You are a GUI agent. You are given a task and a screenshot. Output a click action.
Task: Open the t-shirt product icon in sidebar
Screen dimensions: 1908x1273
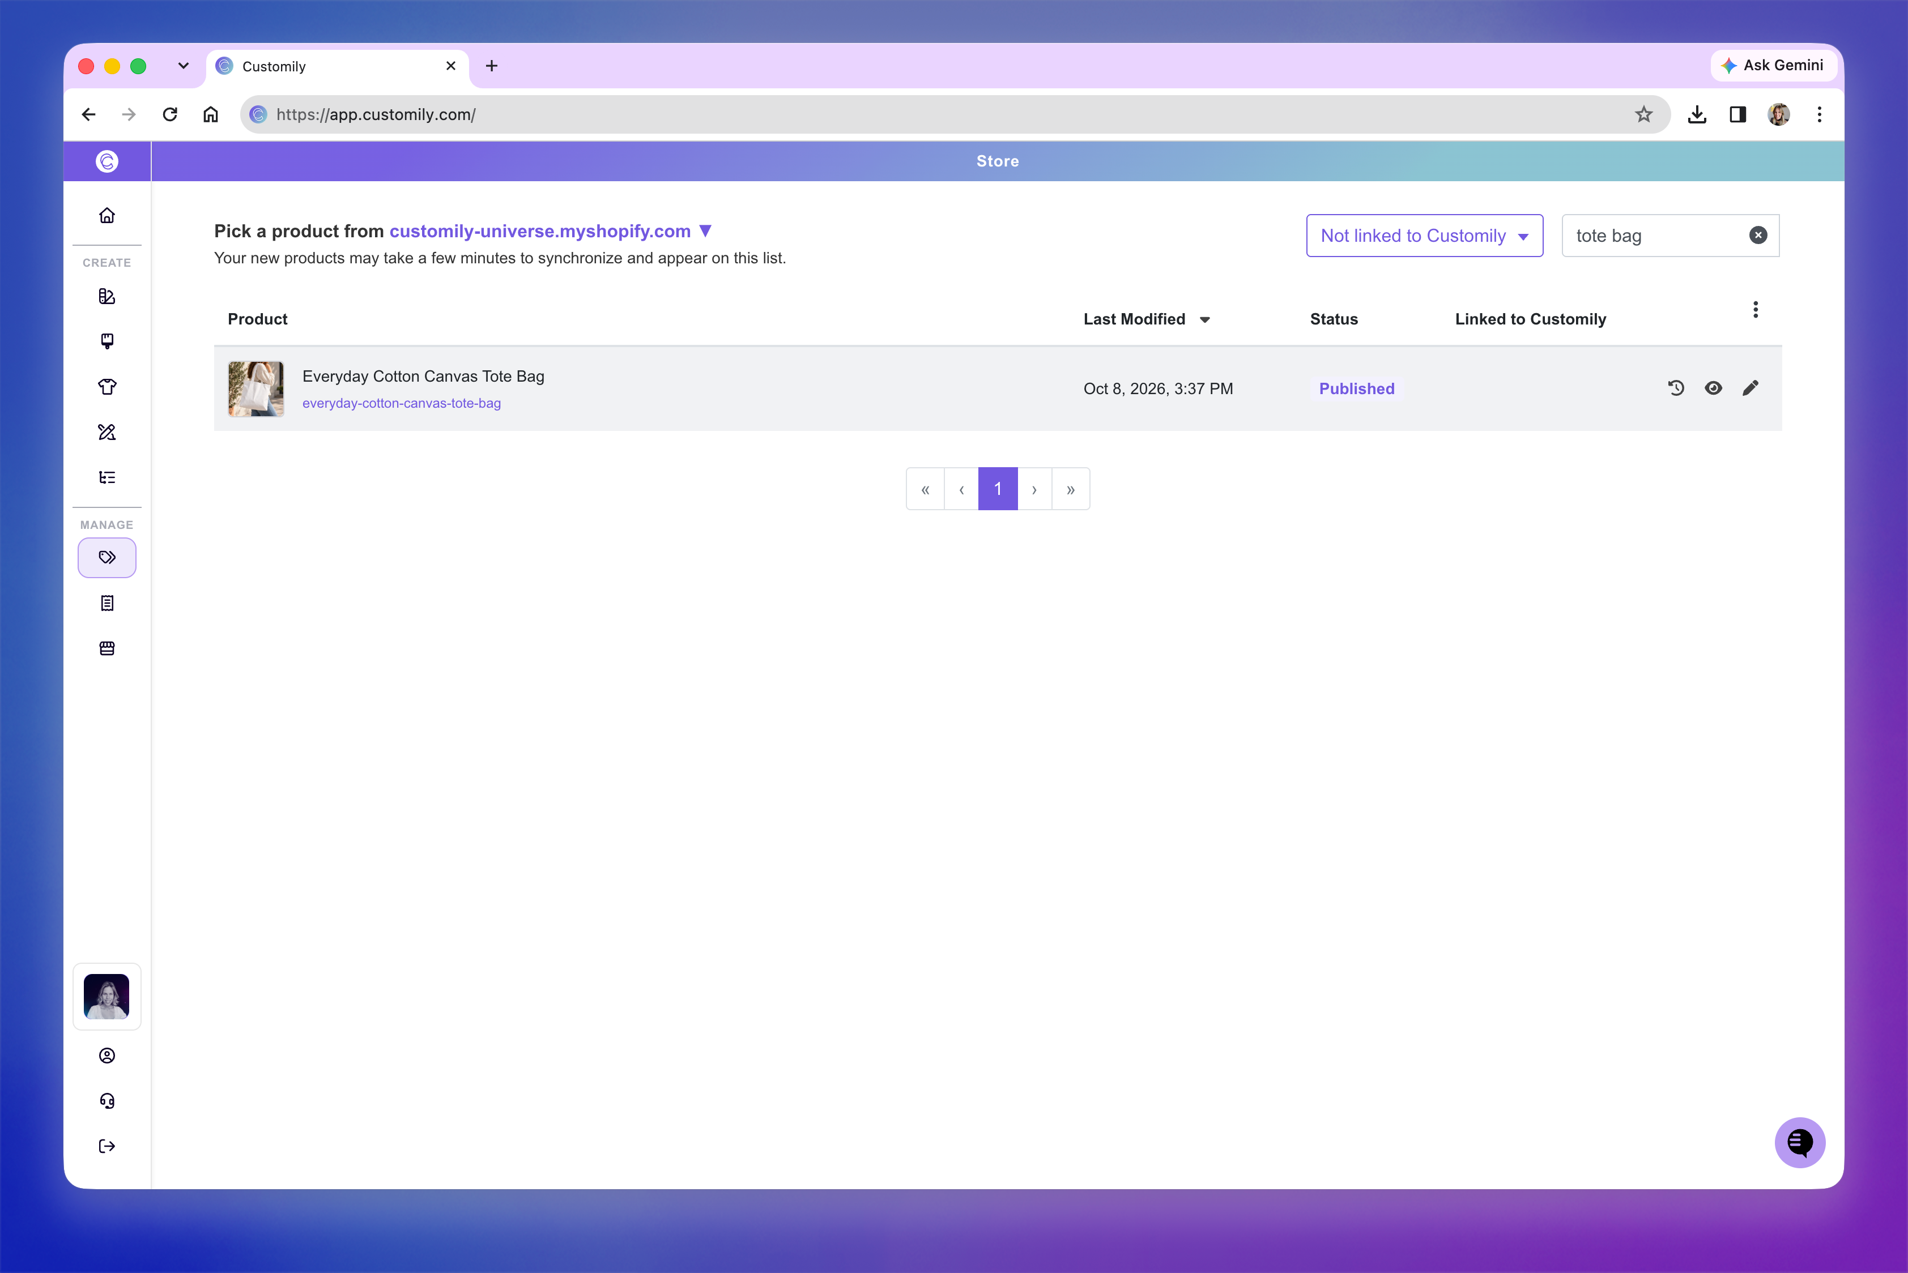click(x=107, y=386)
